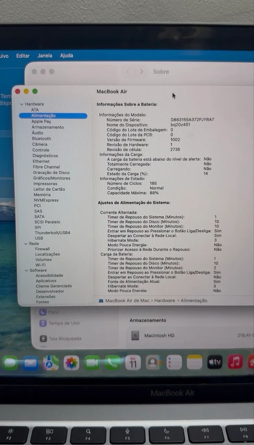
Task: Launch Apple TV from the Dock
Action: click(x=215, y=362)
